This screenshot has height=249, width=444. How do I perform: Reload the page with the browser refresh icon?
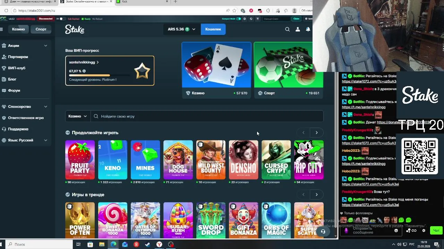click(6, 11)
